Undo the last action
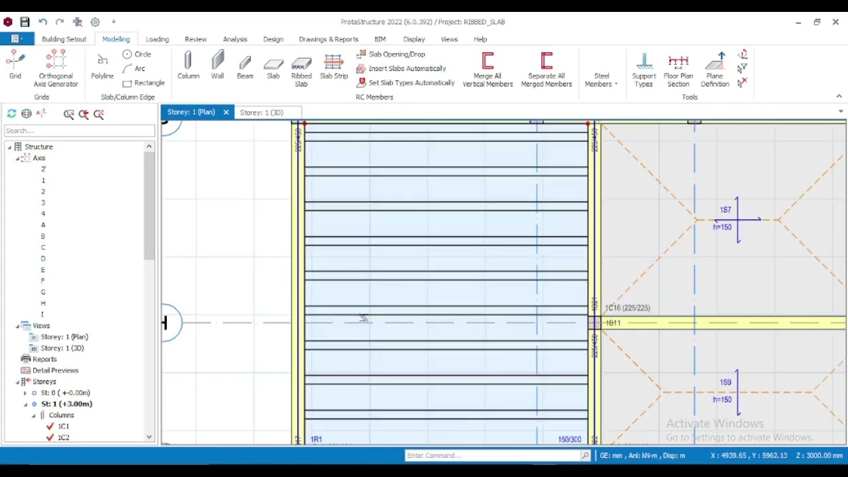This screenshot has height=477, width=848. 43,22
